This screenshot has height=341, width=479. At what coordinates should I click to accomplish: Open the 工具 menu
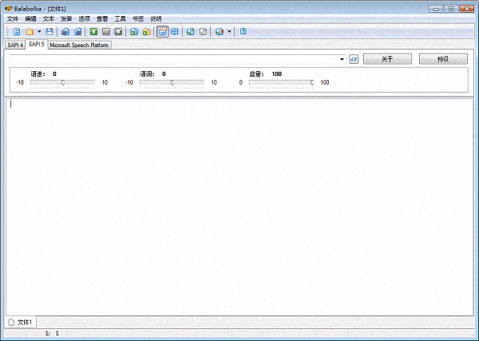coord(120,19)
